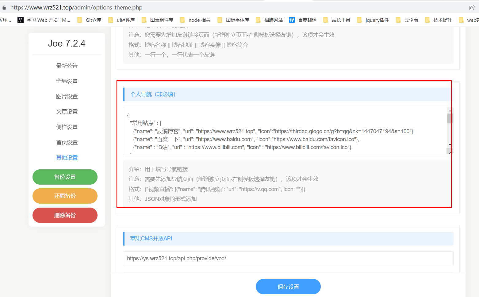Switch to 文章设置 settings tab
The height and width of the screenshot is (297, 479).
coord(67,112)
